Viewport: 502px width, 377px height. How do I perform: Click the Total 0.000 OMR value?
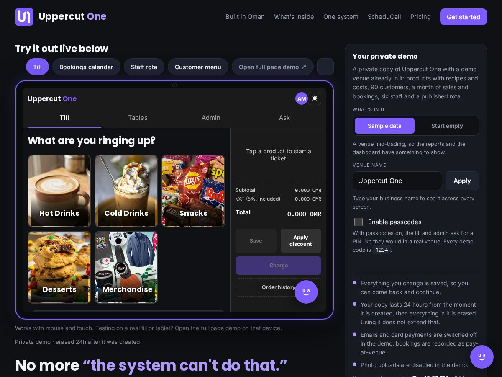[304, 214]
